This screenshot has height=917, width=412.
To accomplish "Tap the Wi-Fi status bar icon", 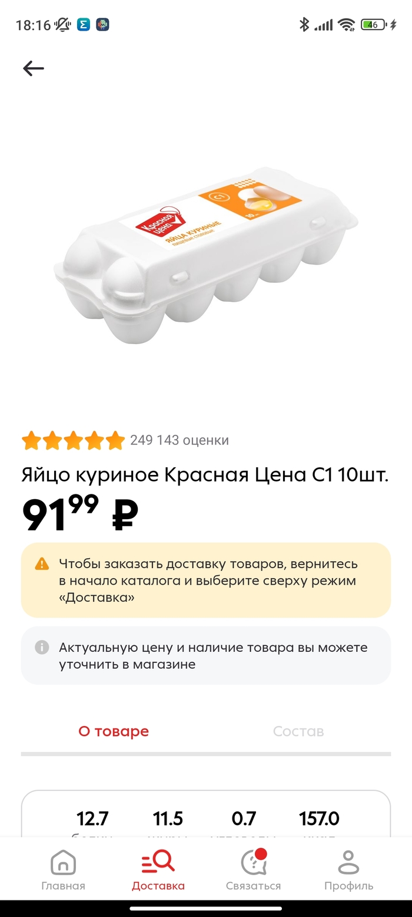I will 347,25.
